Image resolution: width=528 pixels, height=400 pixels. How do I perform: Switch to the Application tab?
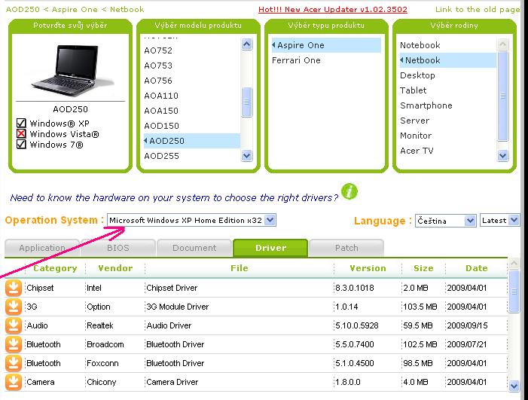[x=42, y=248]
